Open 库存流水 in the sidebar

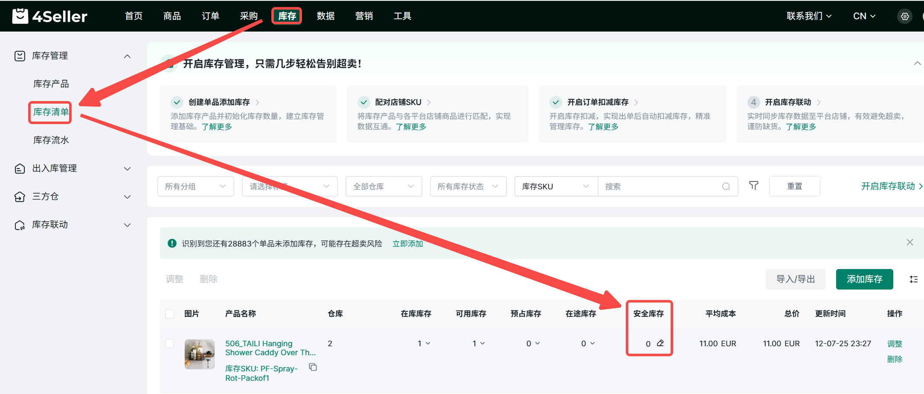51,140
